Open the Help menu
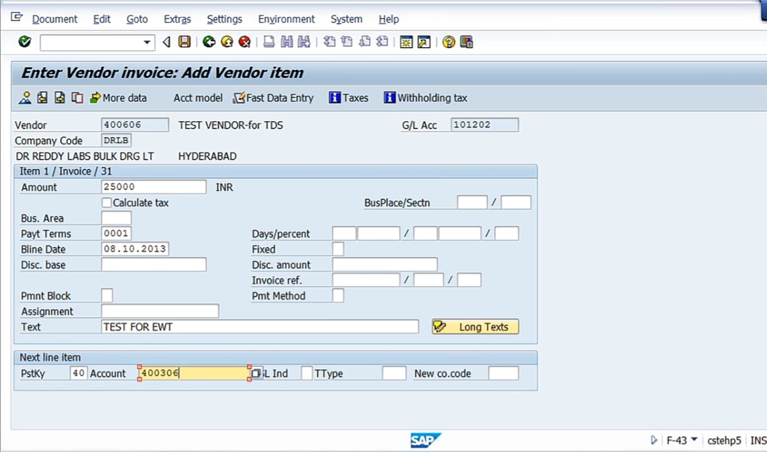 click(389, 19)
